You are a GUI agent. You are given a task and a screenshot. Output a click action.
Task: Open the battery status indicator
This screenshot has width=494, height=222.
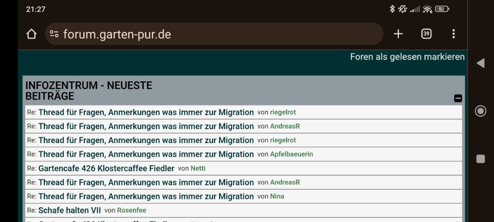tap(442, 9)
